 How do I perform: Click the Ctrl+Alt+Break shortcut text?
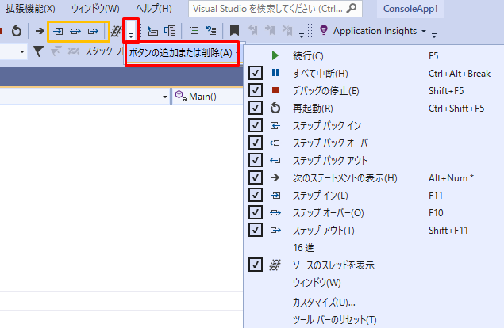pos(460,74)
